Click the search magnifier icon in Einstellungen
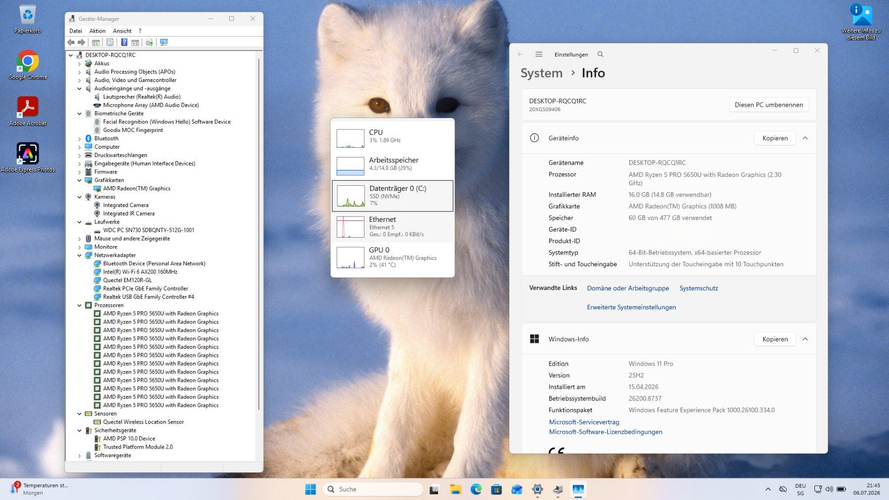The height and width of the screenshot is (500, 889). coord(601,54)
